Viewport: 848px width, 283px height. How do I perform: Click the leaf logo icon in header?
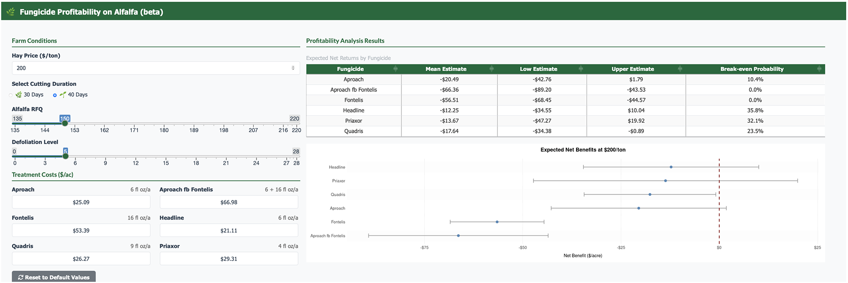tap(11, 12)
